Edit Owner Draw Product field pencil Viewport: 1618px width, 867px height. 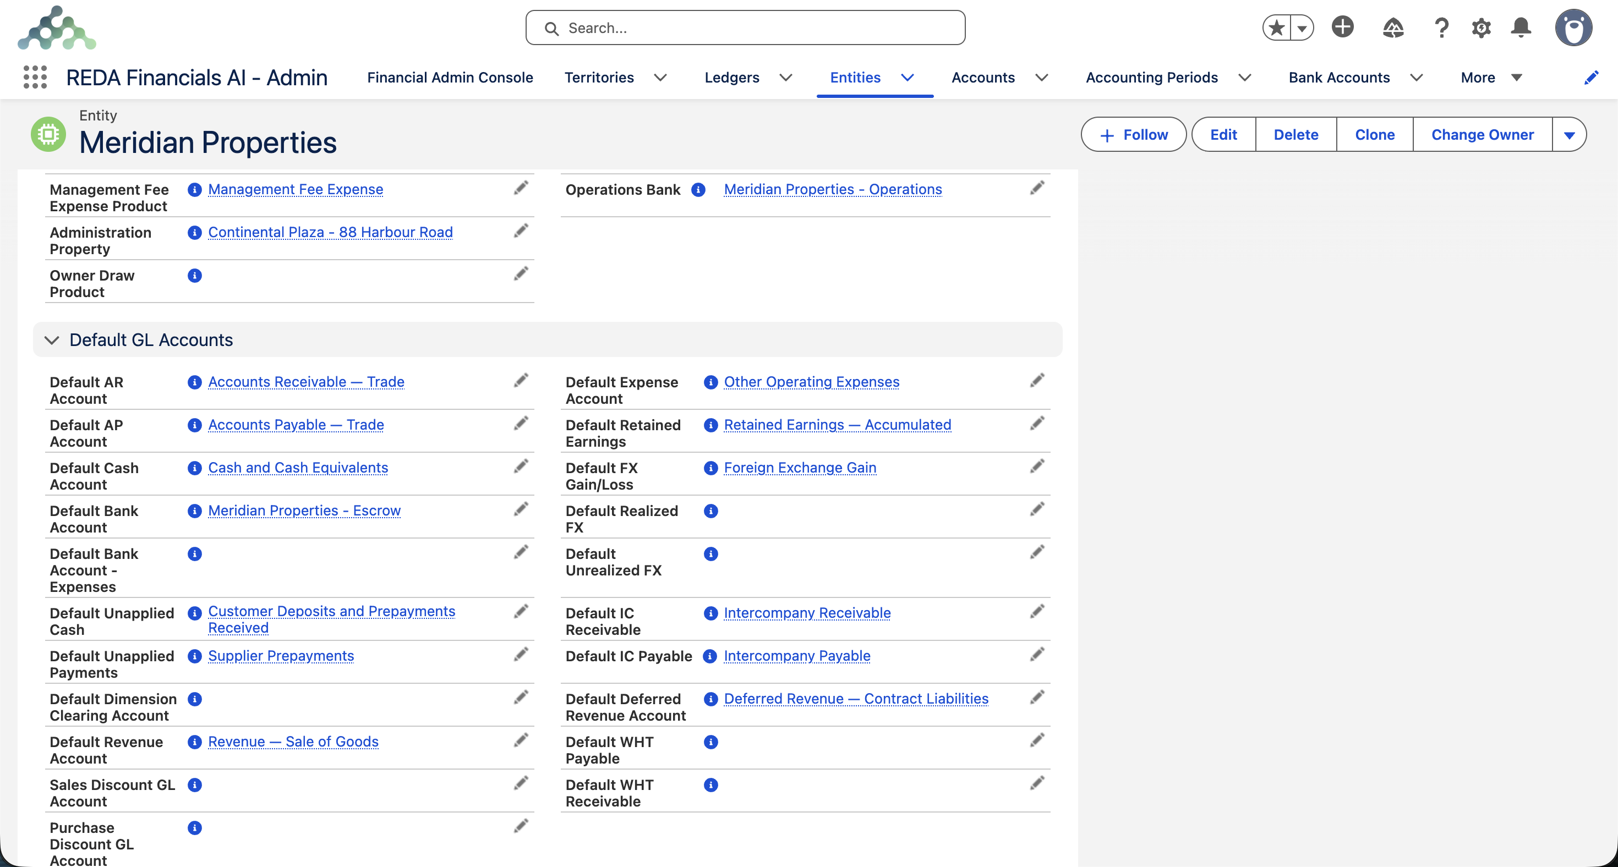[521, 274]
